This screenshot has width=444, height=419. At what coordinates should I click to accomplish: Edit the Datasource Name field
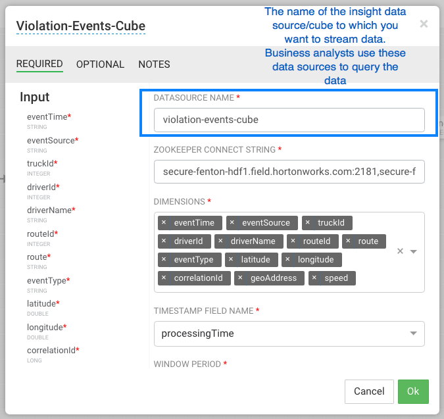(289, 120)
